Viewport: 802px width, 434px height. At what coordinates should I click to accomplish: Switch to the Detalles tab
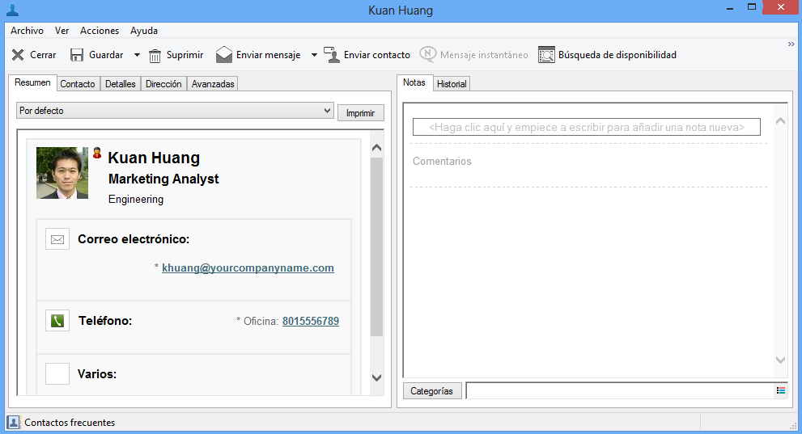[121, 84]
